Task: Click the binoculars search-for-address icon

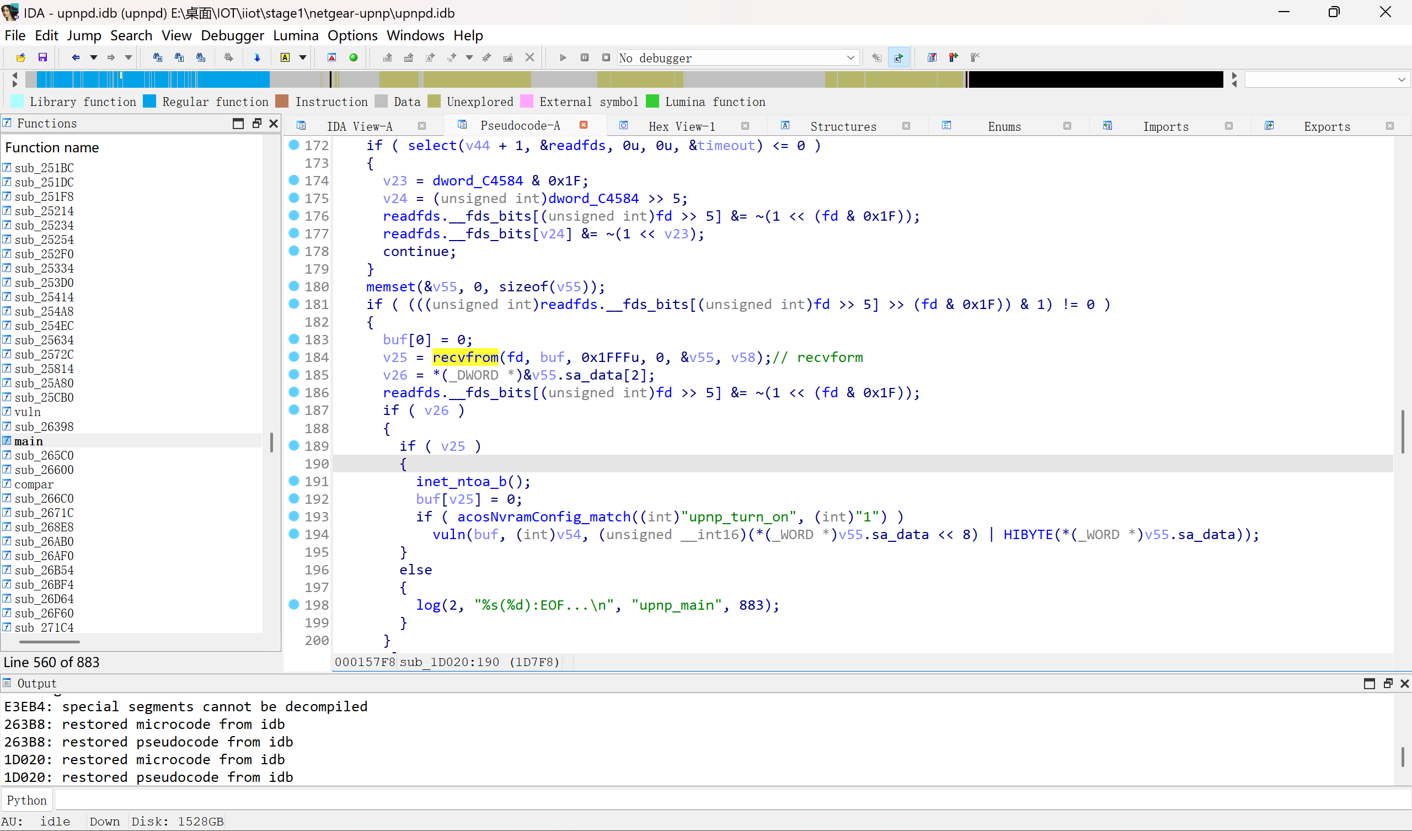Action: 157,57
